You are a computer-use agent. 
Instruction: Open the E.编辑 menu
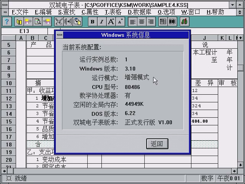(x=43, y=12)
